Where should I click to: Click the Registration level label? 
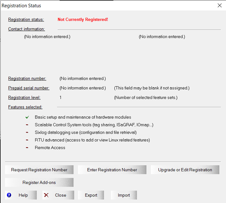click(24, 97)
